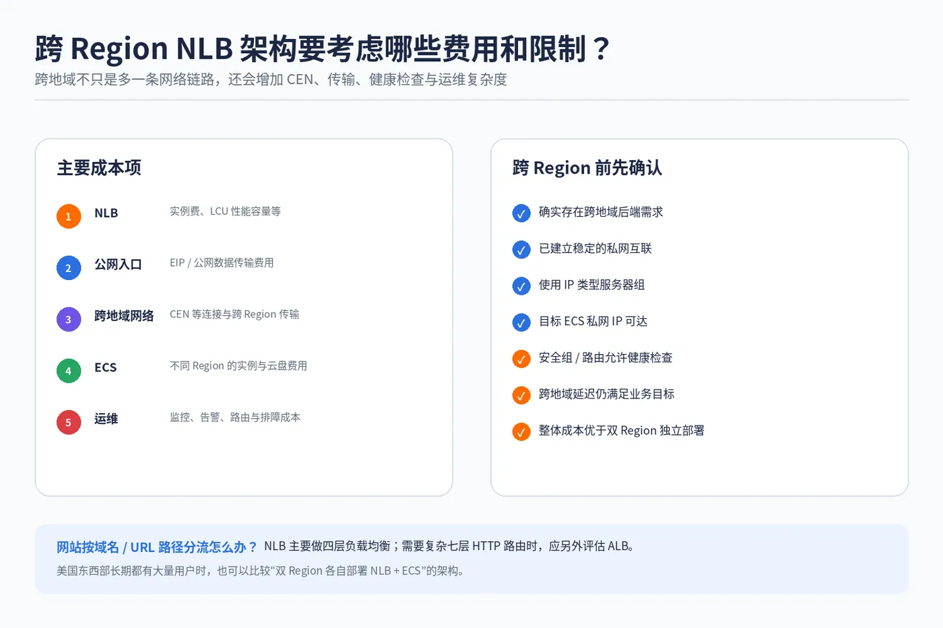The height and width of the screenshot is (628, 943).
Task: Select the NLB cost item label
Action: pos(106,213)
